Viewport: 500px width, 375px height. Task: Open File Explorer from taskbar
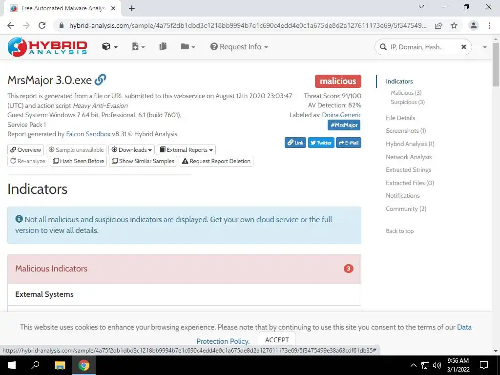point(60,365)
